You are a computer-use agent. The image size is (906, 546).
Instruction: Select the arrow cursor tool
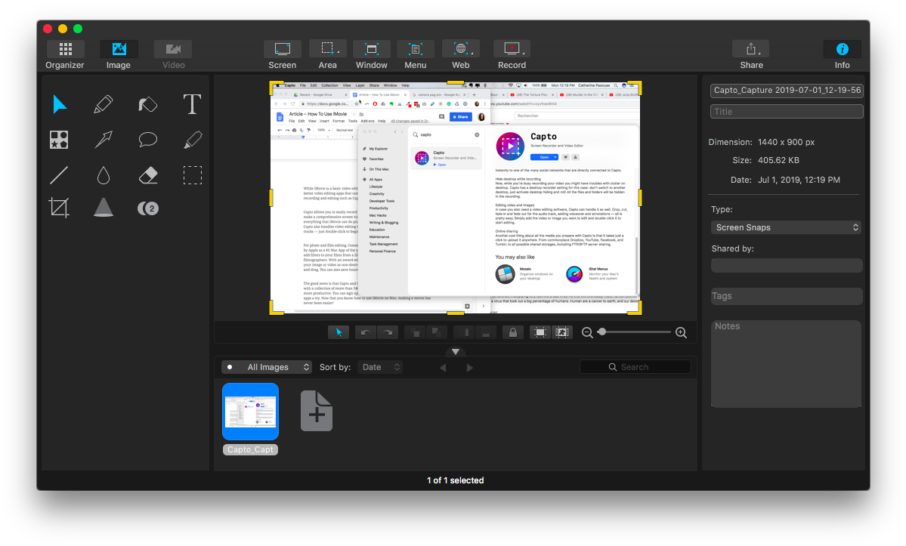[x=60, y=104]
